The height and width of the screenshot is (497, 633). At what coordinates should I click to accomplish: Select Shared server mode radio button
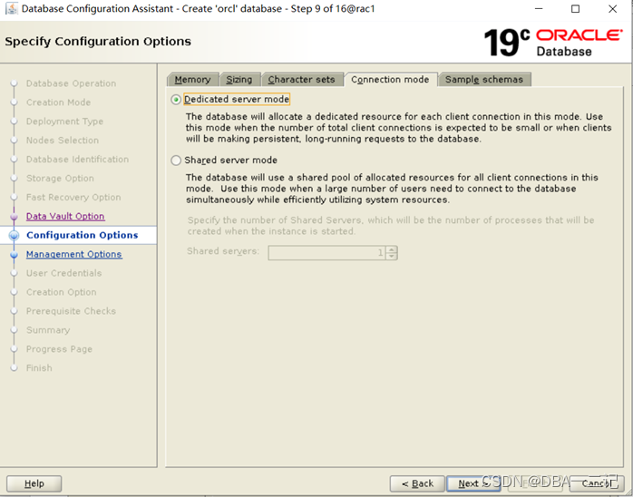pos(176,161)
